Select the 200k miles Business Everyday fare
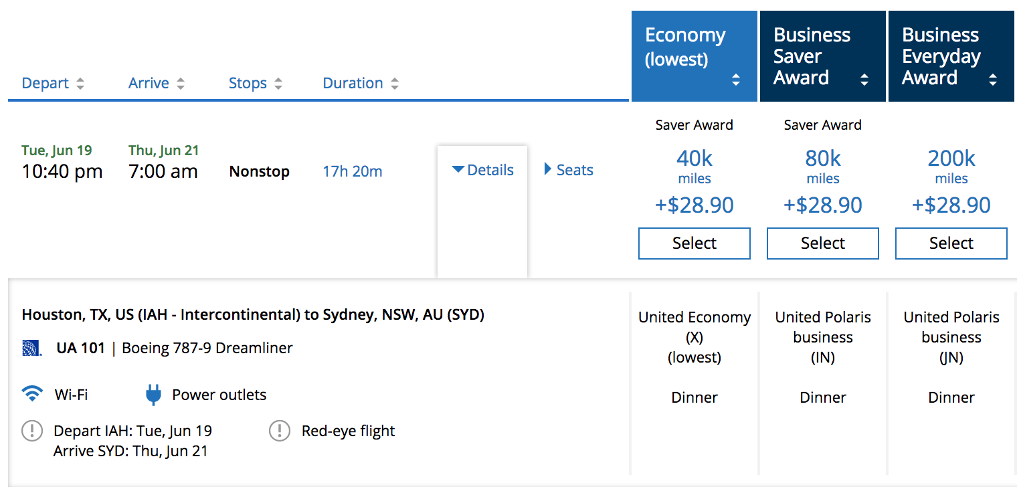Screen dimensions: 1017x487 951,243
